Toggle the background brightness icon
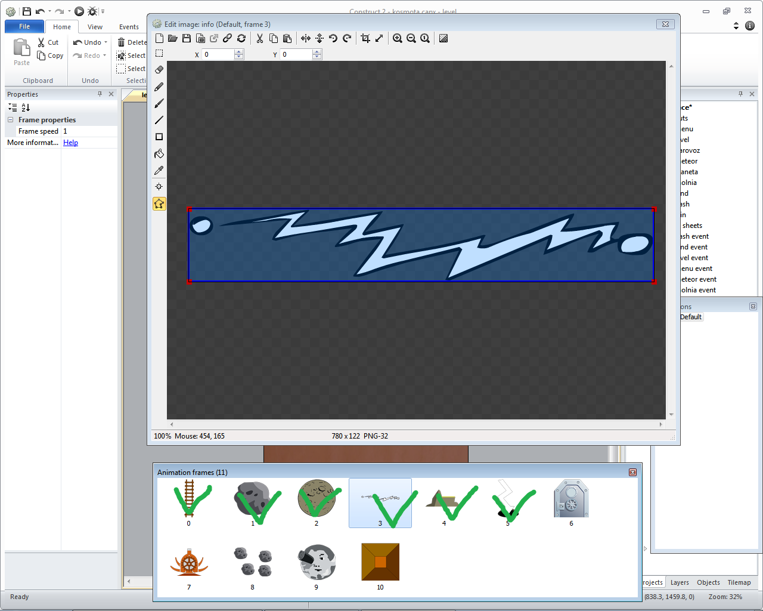This screenshot has width=763, height=611. pos(443,38)
